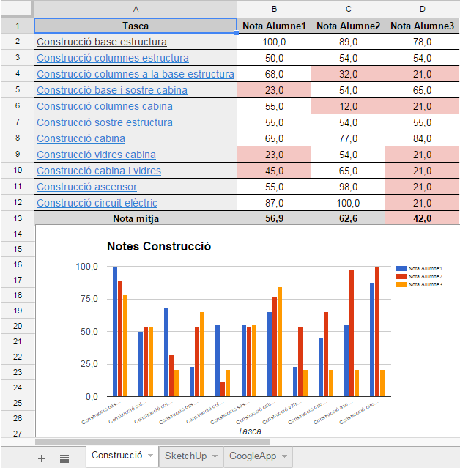Open link Construcció circuit elèctric
Viewport: 460px width, 468px height.
(x=97, y=203)
